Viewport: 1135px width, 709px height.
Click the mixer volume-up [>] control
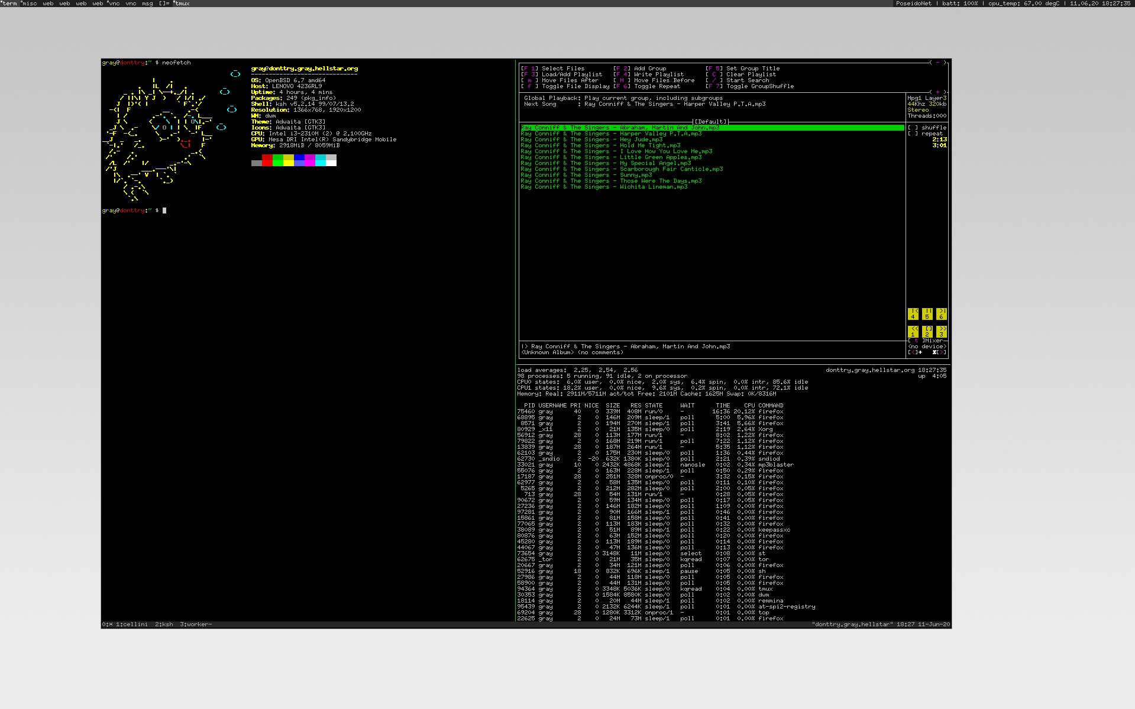tap(940, 352)
